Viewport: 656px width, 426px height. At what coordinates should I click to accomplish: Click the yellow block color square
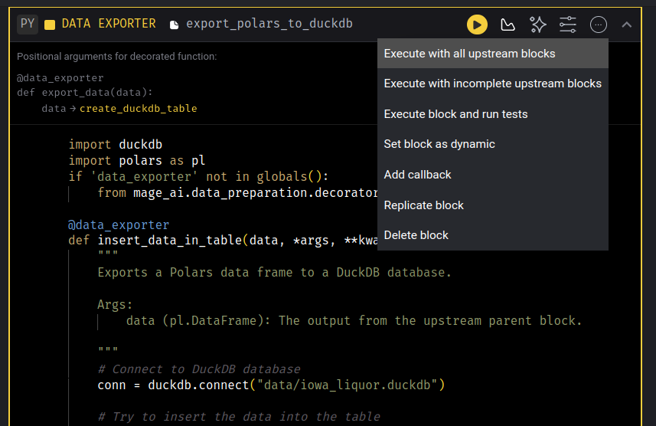point(50,25)
